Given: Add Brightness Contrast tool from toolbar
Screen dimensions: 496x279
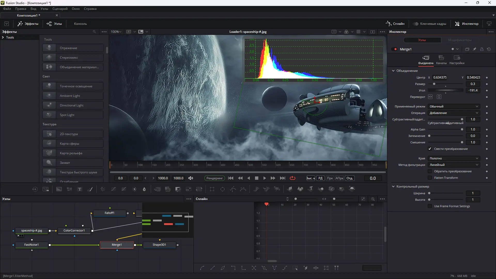Looking at the screenshot, I should click(x=134, y=189).
